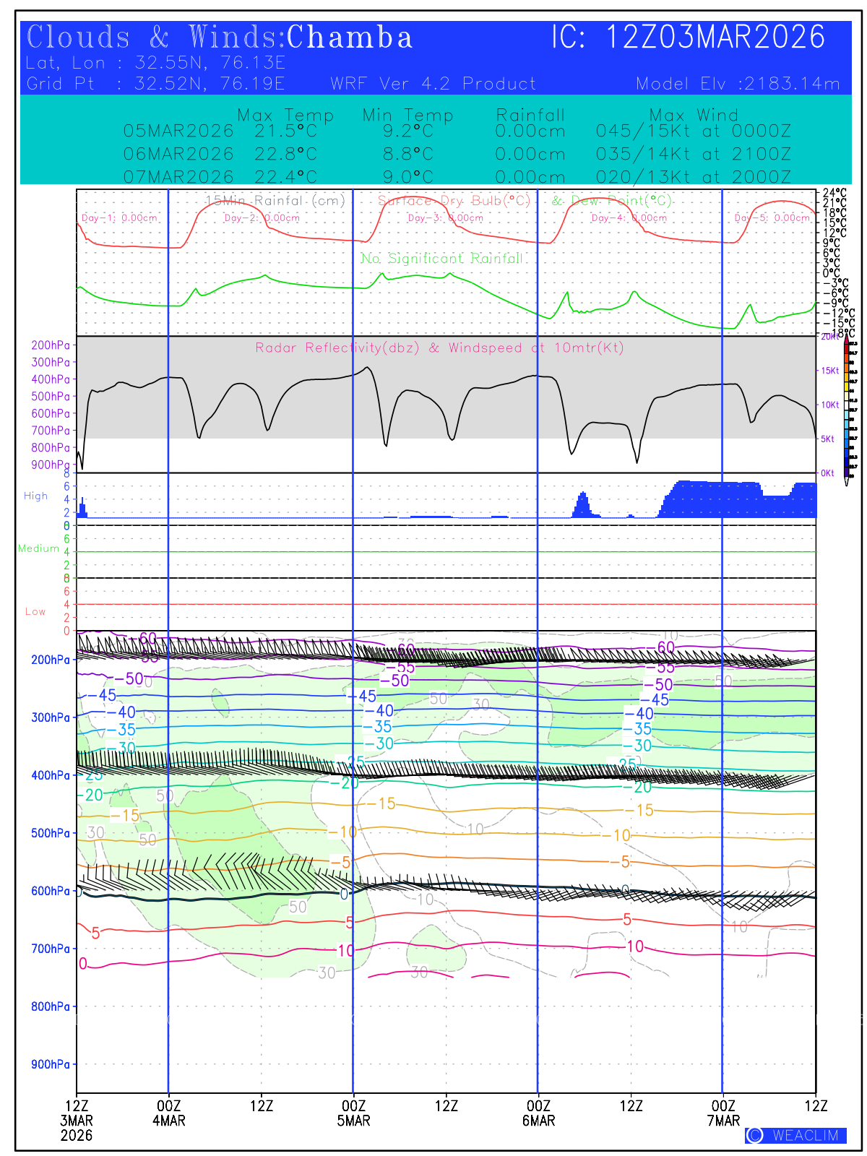Click the High cloud panel label
This screenshot has height=1156, width=867.
point(35,496)
